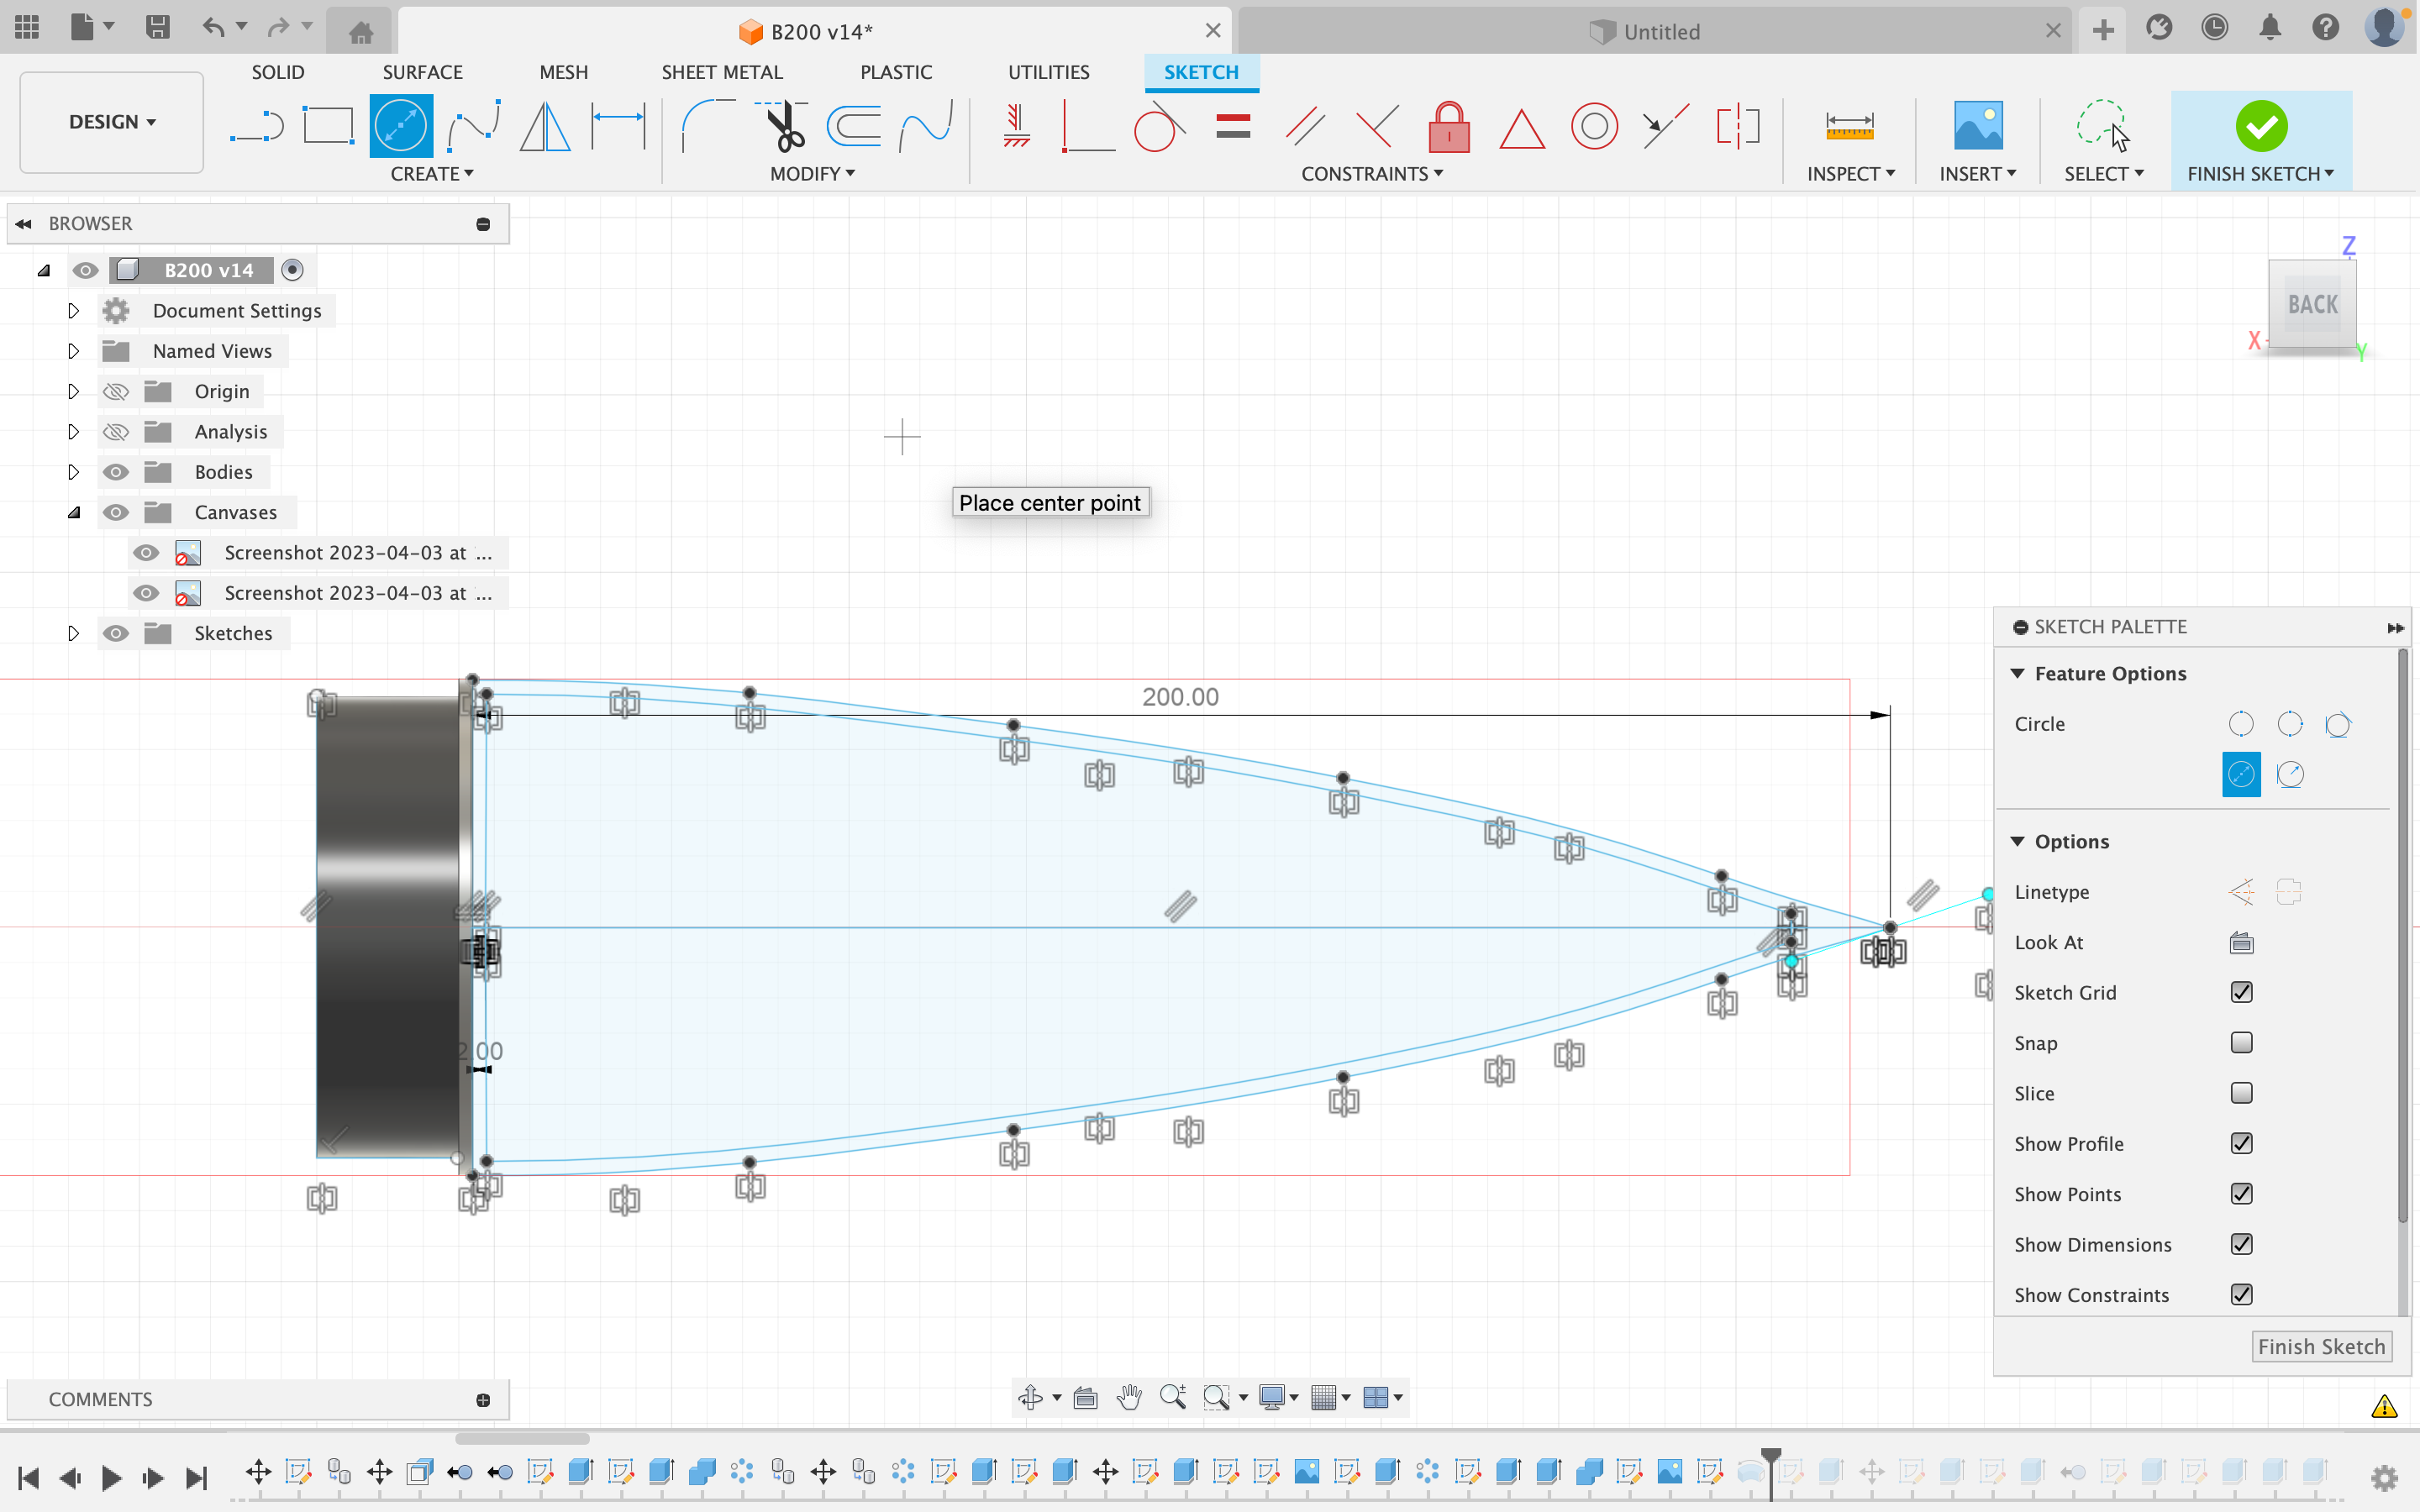Image resolution: width=2420 pixels, height=1512 pixels.
Task: Activate the Fit Point Spline tool
Action: tap(473, 125)
